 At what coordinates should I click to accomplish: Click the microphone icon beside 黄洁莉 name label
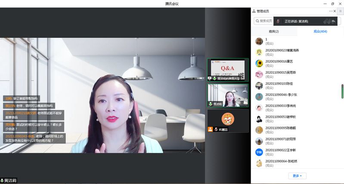coord(2,181)
